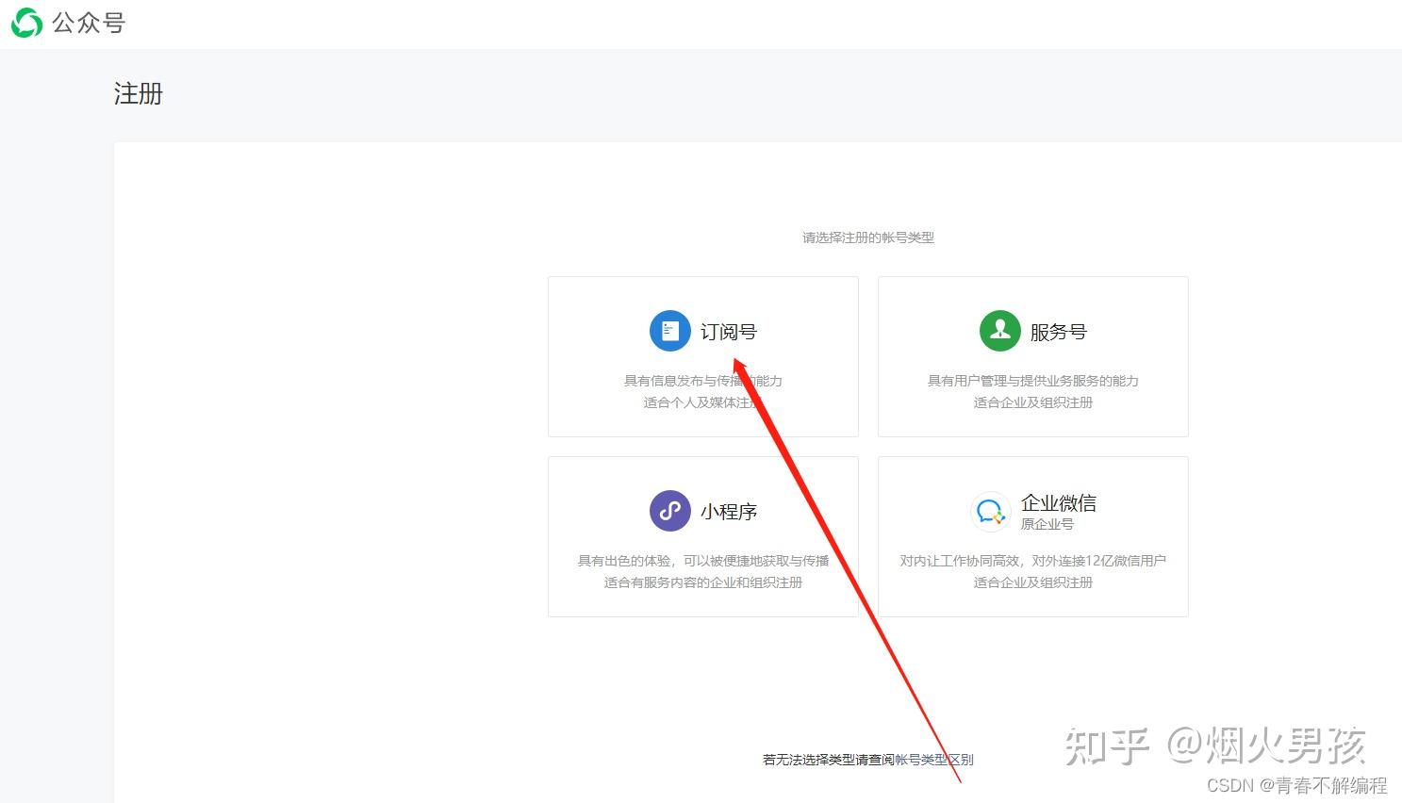Click the 请选择注册的帐号类型 prompt text
The image size is (1402, 803).
[x=868, y=238]
